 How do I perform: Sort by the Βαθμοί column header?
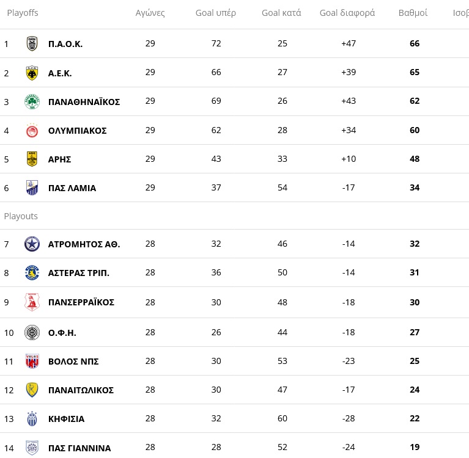coord(413,13)
